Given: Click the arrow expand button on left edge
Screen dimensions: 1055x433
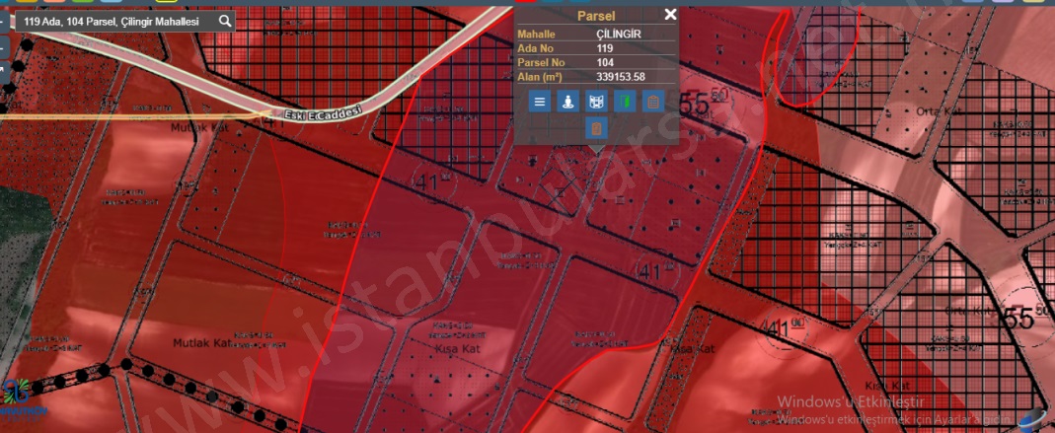Looking at the screenshot, I should 3,71.
